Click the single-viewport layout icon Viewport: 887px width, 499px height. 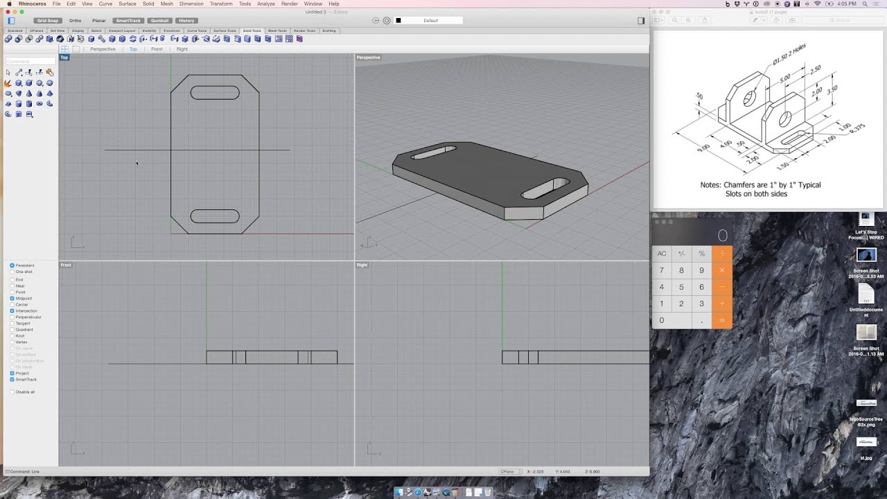(x=76, y=49)
